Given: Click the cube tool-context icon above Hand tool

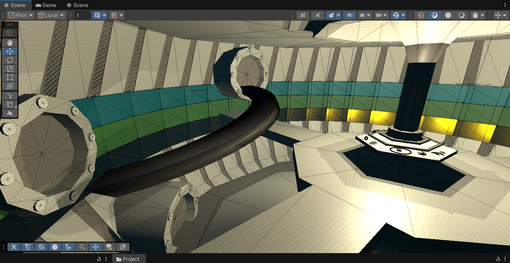Looking at the screenshot, I should 10,33.
